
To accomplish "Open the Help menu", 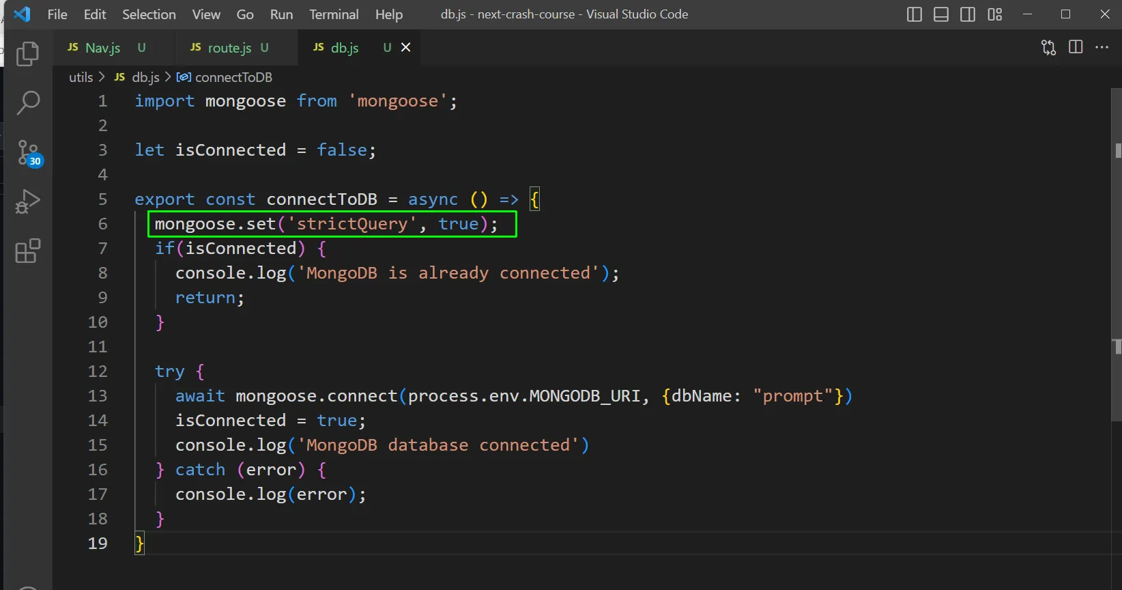I will coord(389,14).
